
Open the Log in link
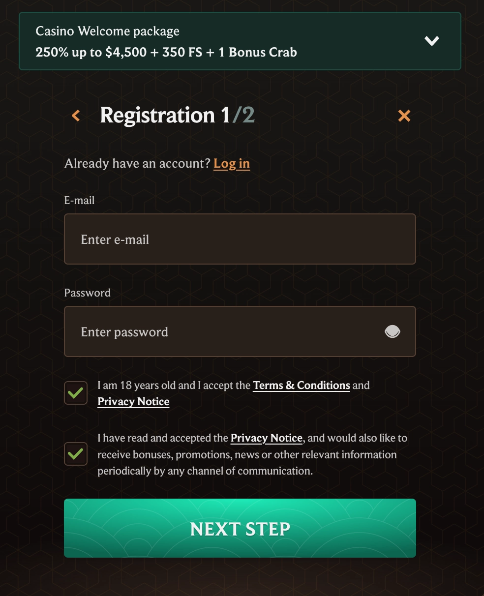tap(232, 164)
